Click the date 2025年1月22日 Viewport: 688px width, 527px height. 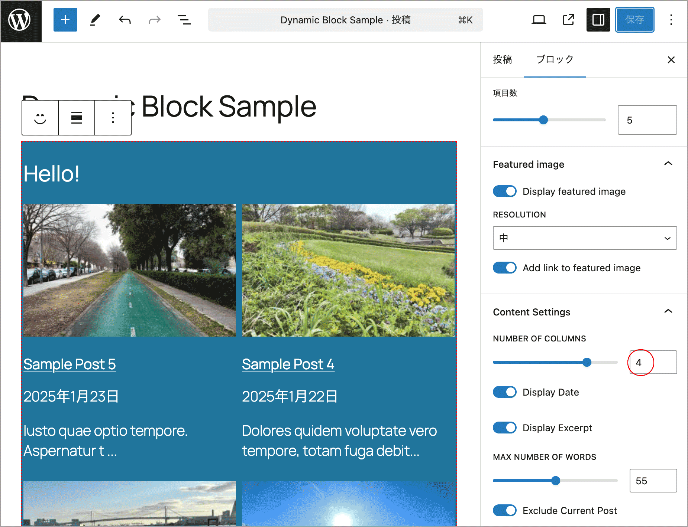click(290, 396)
